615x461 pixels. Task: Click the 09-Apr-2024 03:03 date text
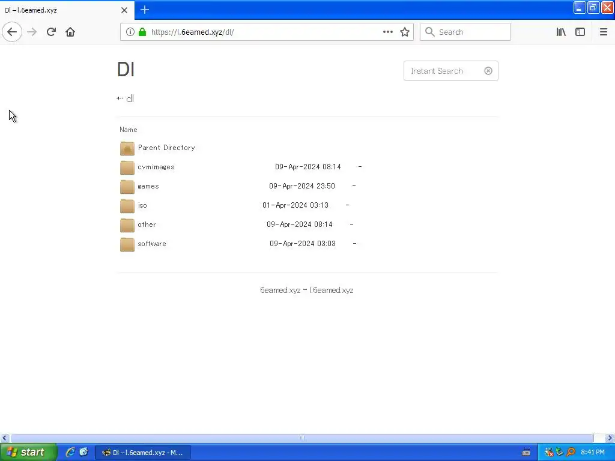tap(303, 244)
